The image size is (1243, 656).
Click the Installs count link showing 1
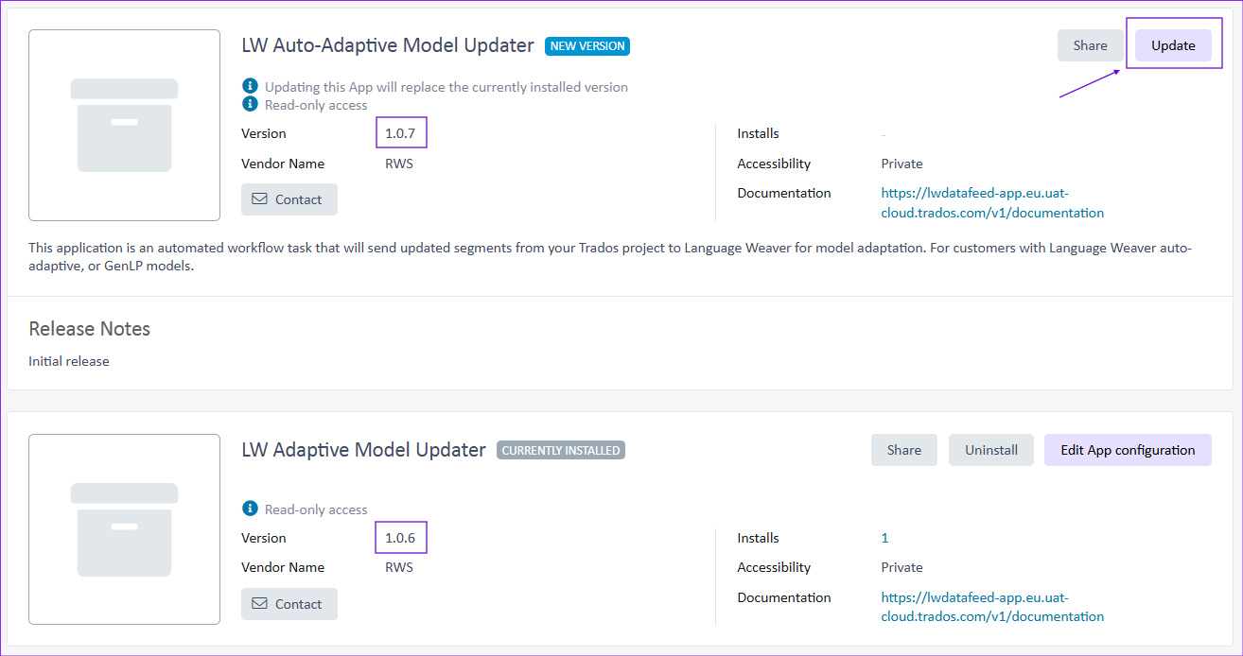coord(884,538)
